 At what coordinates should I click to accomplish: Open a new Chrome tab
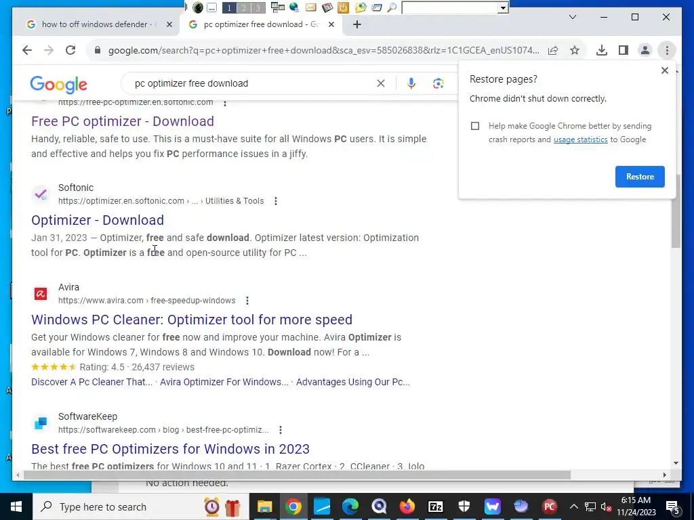coord(356,24)
